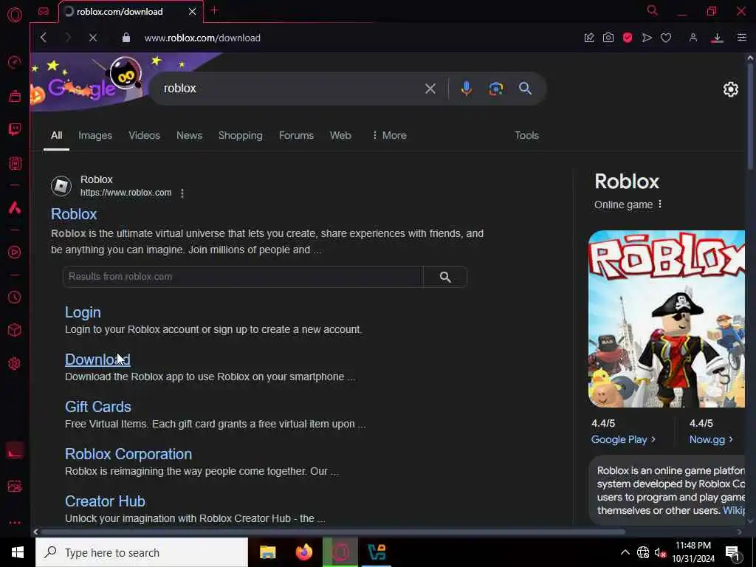756x567 pixels.
Task: Open Aria AI icon in sidebar
Action: pyautogui.click(x=15, y=207)
